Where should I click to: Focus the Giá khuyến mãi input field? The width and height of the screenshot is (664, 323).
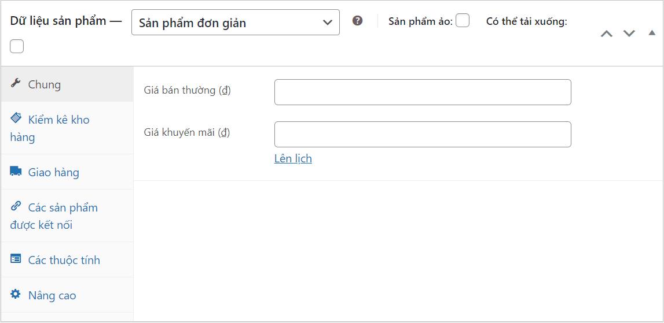(423, 135)
